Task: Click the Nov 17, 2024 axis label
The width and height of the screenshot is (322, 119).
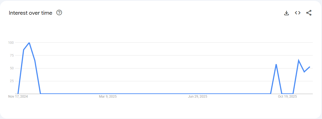Action: pos(18,97)
